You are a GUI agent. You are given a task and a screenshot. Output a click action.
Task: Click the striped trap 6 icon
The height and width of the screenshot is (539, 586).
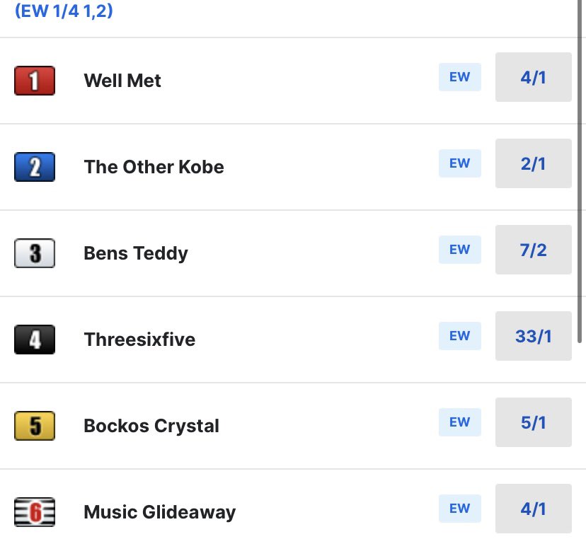(x=35, y=512)
